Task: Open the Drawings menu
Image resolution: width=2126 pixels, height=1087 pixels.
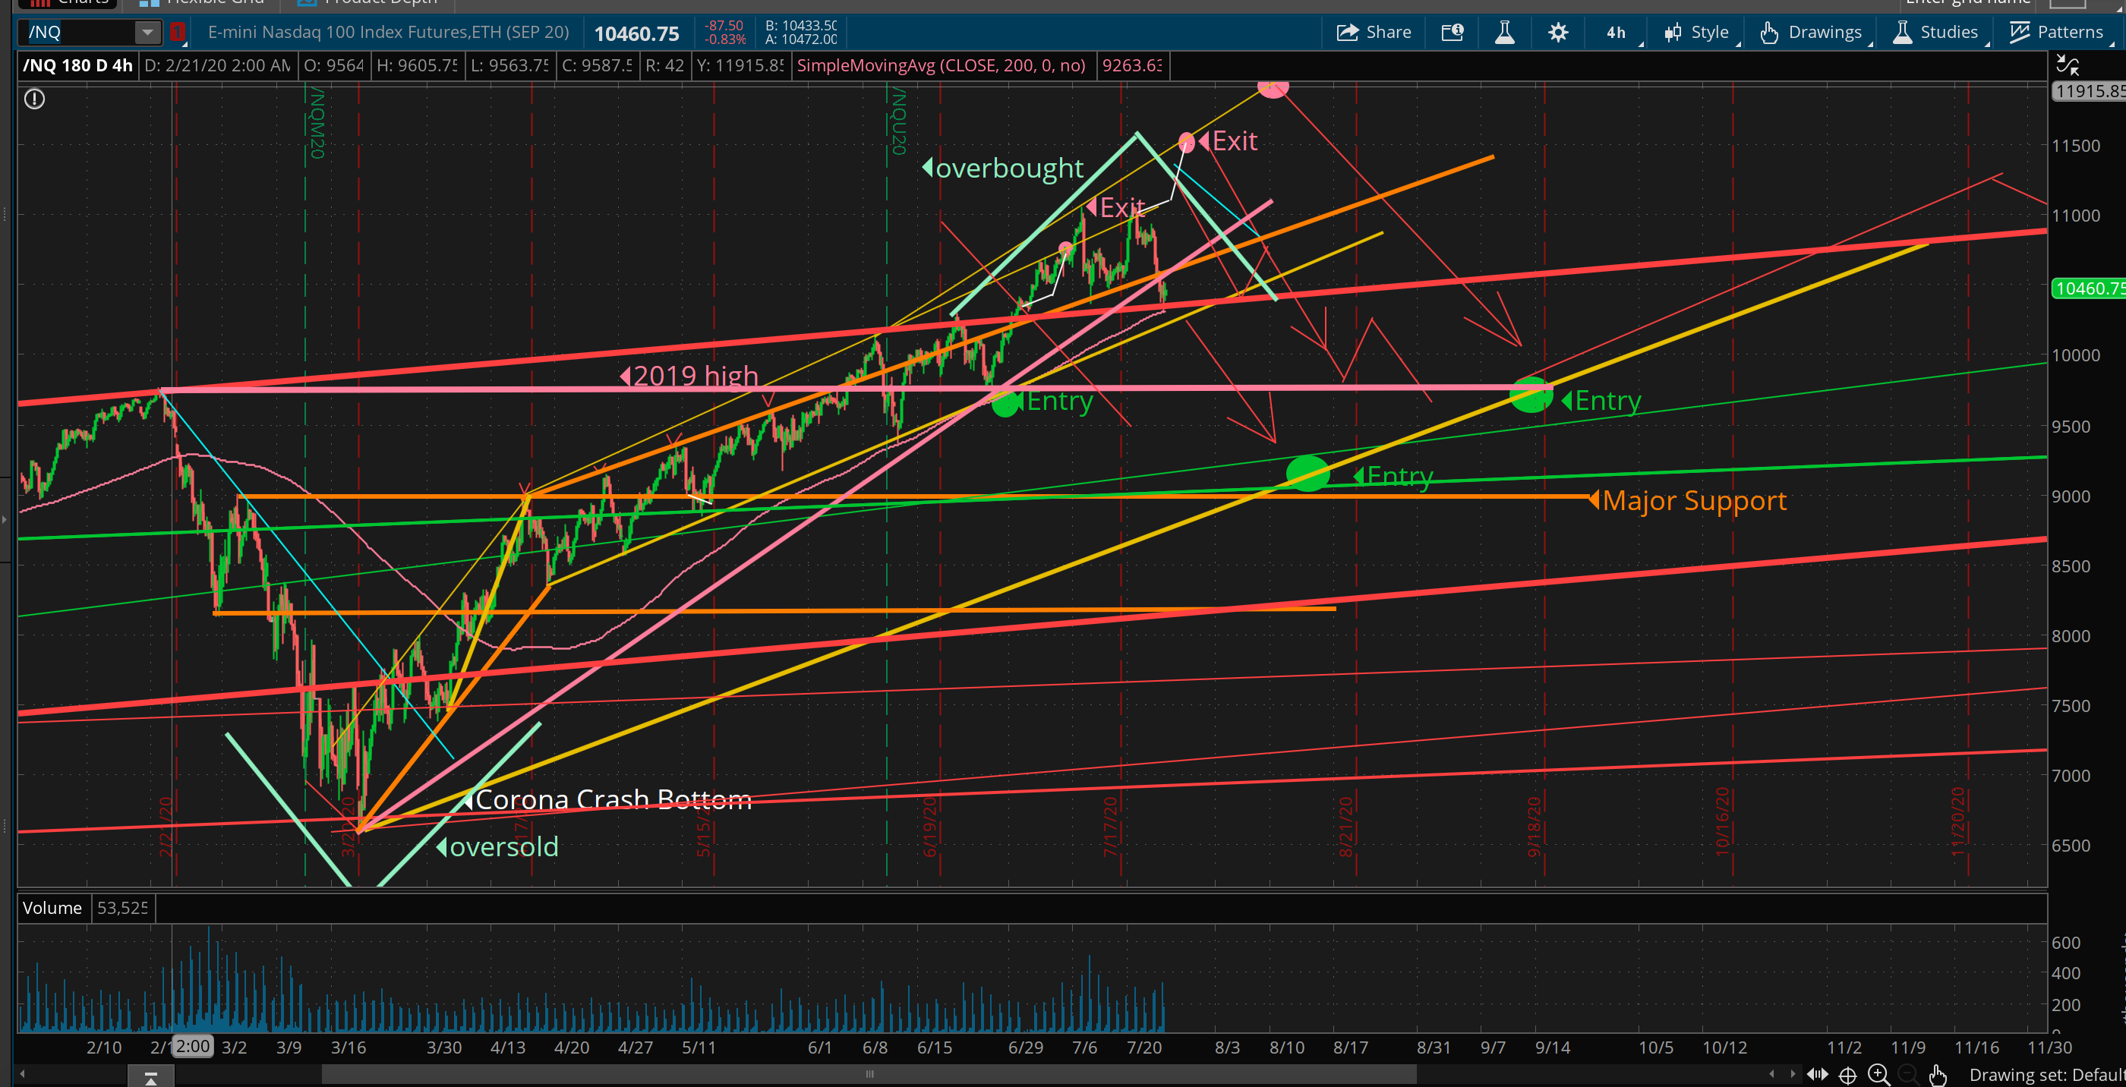Action: tap(1812, 32)
